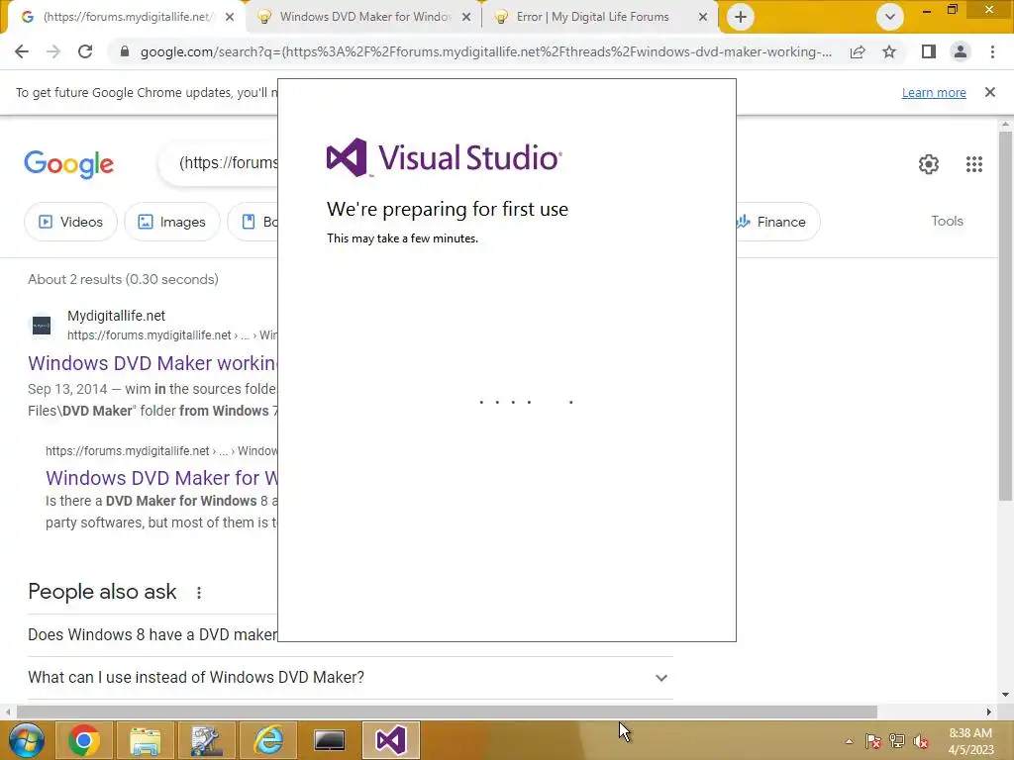Click the scroll down arrow
The image size is (1014, 760).
[1005, 695]
